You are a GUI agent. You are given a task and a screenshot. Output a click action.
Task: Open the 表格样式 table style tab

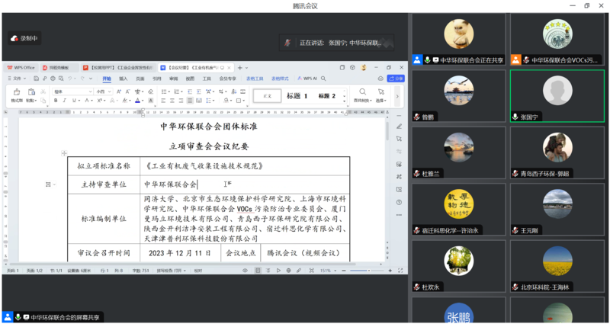pos(280,79)
